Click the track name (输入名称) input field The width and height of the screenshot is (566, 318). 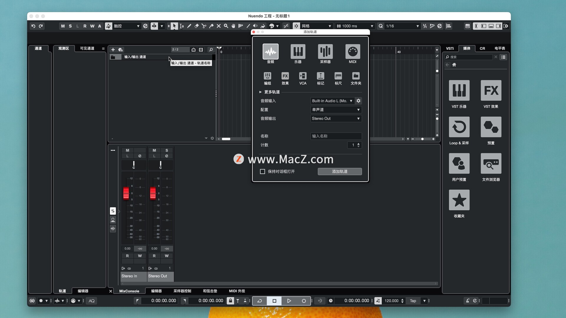[x=336, y=136]
